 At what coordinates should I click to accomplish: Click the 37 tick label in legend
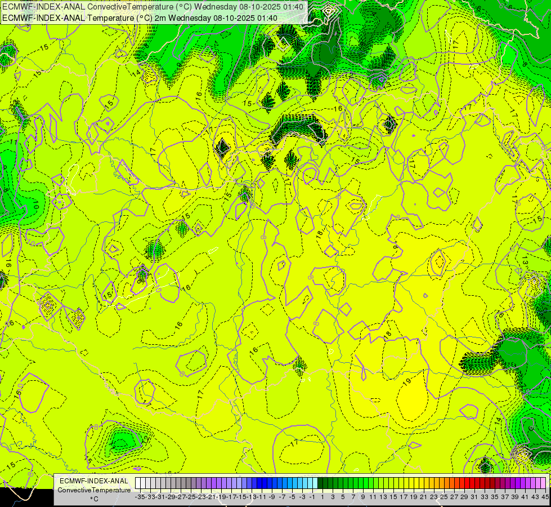click(x=505, y=497)
